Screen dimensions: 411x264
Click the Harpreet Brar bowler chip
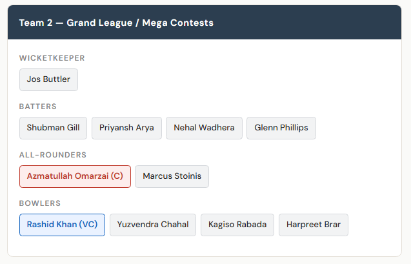coord(313,225)
